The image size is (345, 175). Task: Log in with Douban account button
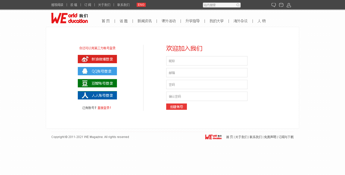(97, 83)
